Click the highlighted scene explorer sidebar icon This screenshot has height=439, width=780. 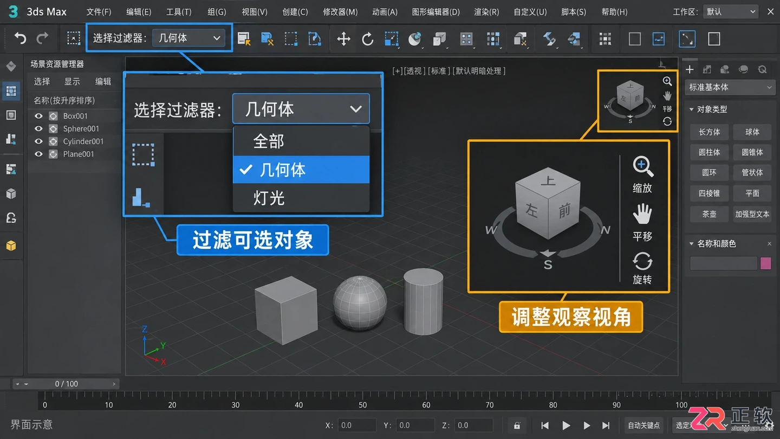[x=11, y=91]
